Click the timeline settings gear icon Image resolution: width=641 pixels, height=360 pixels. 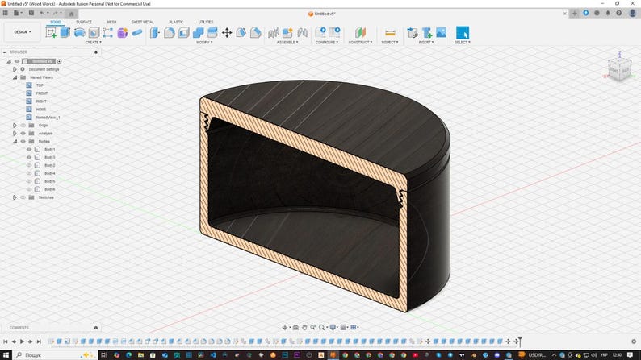click(x=634, y=341)
